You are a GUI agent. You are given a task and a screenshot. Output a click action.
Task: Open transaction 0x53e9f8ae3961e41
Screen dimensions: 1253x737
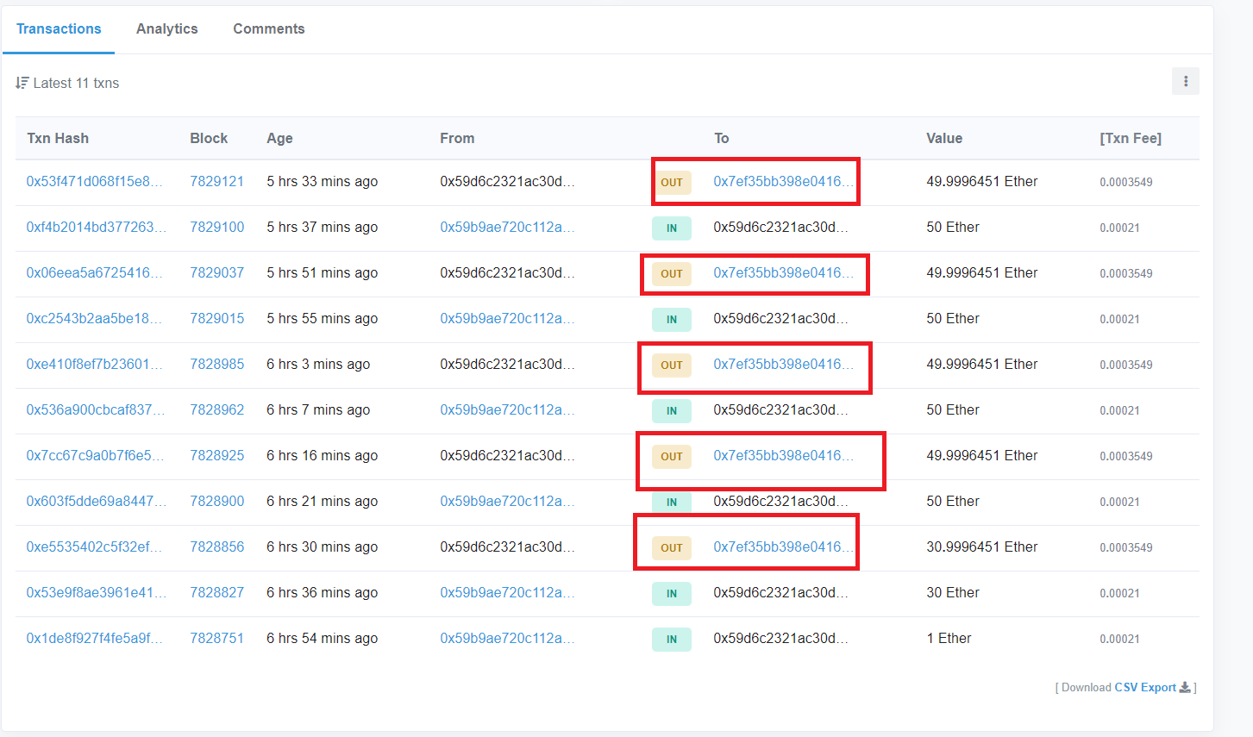click(x=96, y=592)
